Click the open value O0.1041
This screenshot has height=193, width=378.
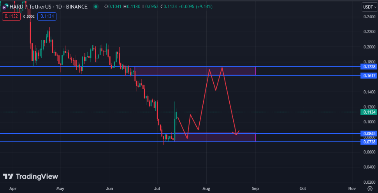pos(113,7)
